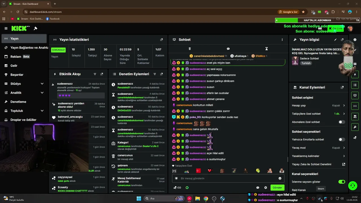The image size is (361, 203).
Task: Click the Windows Start button
Action: tap(138, 198)
